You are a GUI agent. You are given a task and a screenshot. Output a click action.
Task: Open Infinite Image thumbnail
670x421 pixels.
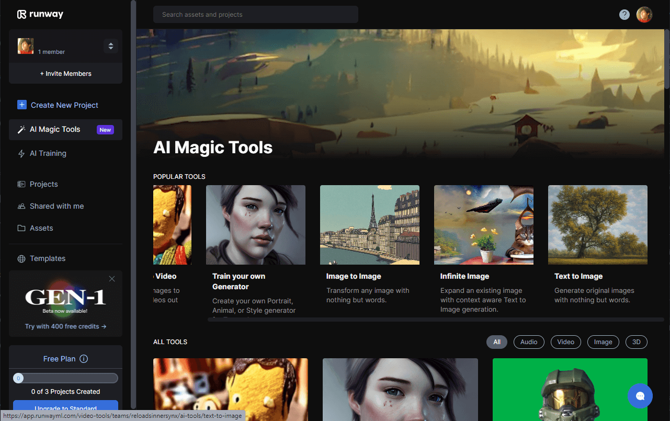(x=484, y=225)
